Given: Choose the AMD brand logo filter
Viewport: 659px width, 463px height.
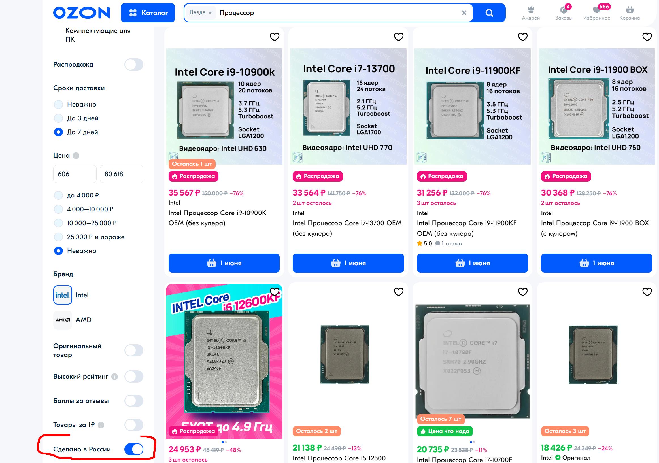Looking at the screenshot, I should [63, 320].
